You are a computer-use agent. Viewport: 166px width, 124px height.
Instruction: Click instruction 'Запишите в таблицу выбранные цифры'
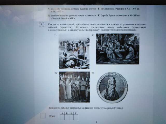[x=86, y=108]
